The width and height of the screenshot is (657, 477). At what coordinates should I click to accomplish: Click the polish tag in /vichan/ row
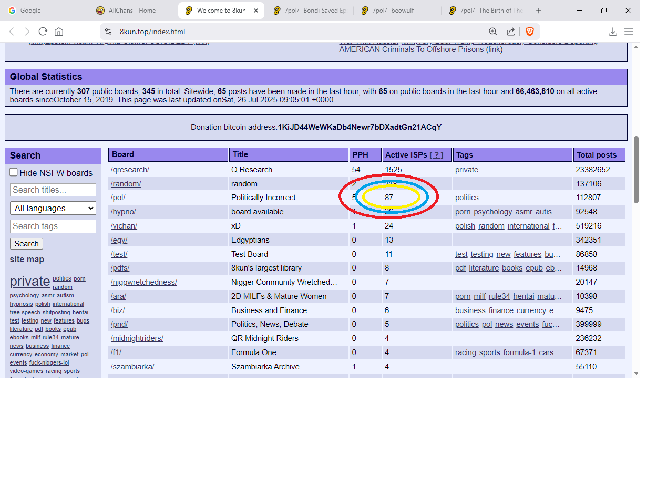point(465,226)
